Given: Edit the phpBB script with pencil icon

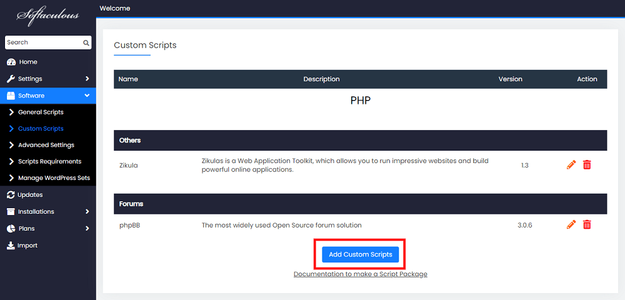Looking at the screenshot, I should 571,225.
